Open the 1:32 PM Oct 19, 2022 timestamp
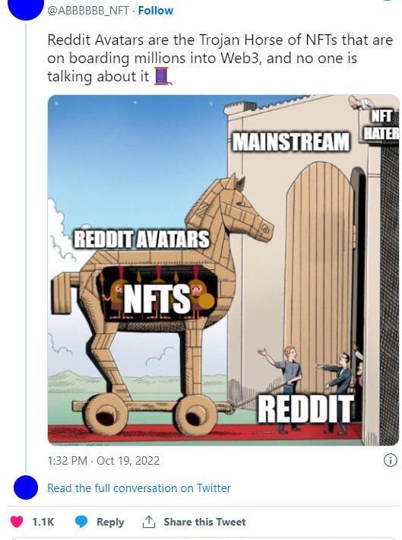Viewport: 402px width, 540px height. click(103, 460)
